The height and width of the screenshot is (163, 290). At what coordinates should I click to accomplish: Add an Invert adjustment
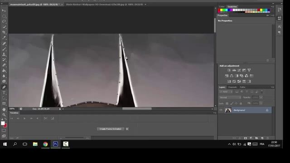(229, 81)
